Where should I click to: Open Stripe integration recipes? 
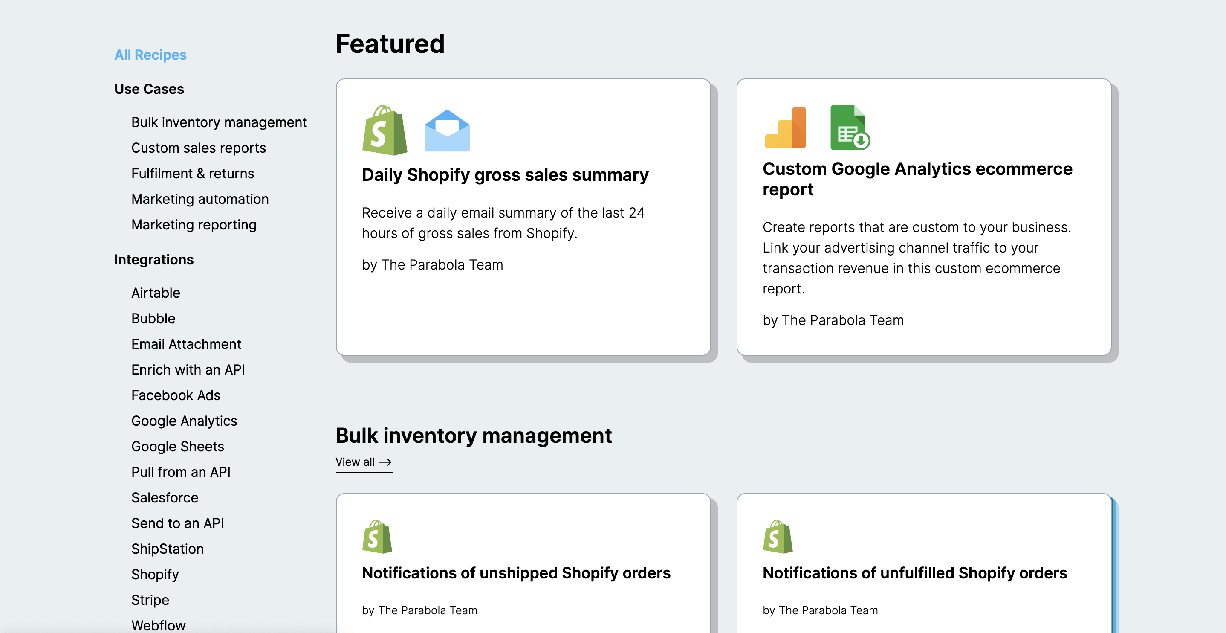(150, 600)
